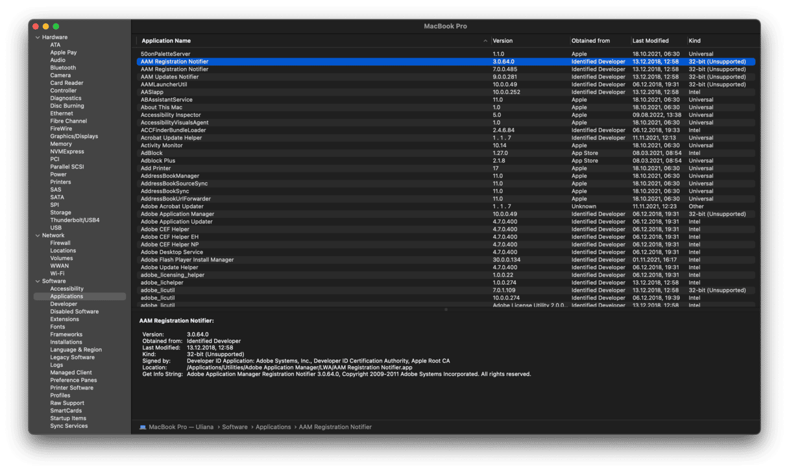This screenshot has height=472, width=789.
Task: Select the Acrobat Update Helper row
Action: tap(446, 138)
